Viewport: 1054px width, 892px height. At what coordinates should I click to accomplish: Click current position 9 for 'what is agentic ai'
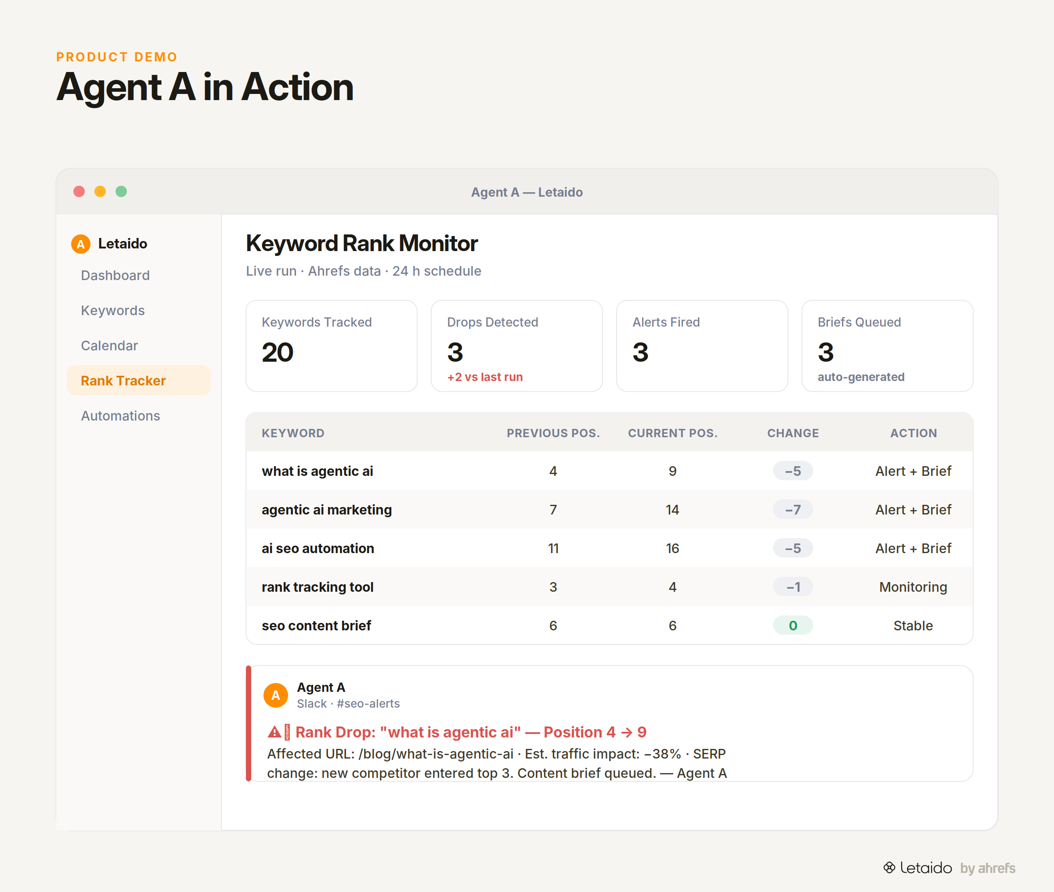673,471
